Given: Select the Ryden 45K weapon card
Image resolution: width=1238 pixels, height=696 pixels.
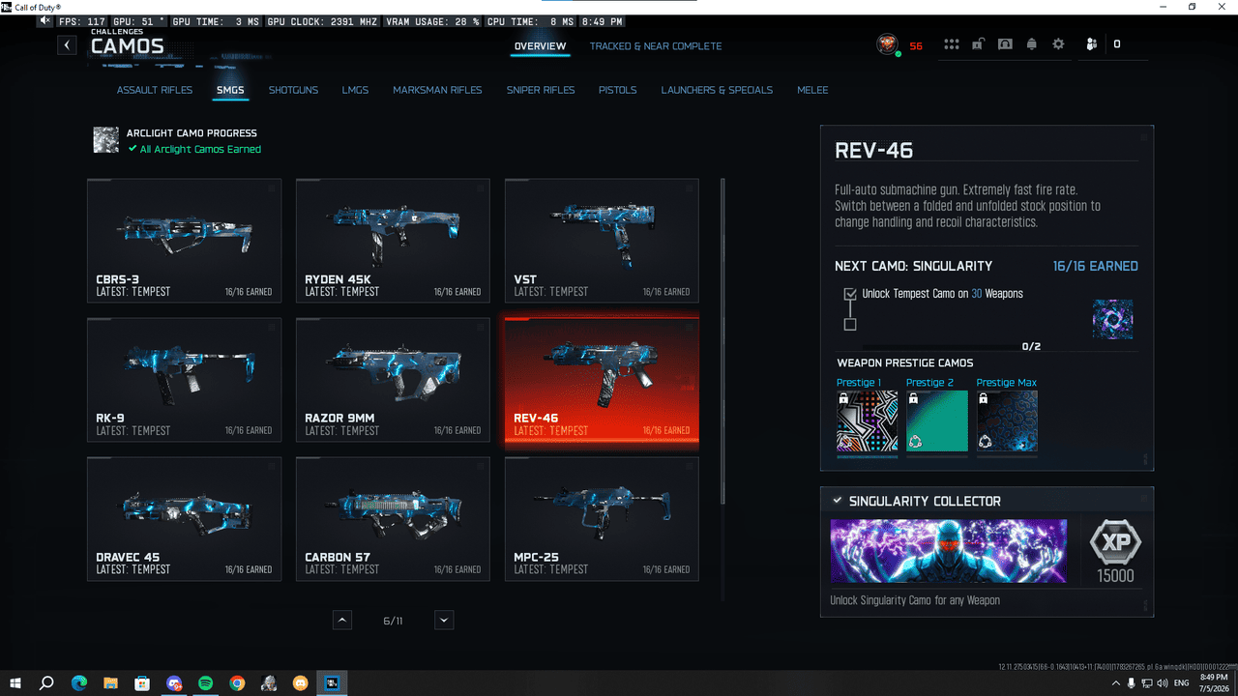Looking at the screenshot, I should click(393, 241).
